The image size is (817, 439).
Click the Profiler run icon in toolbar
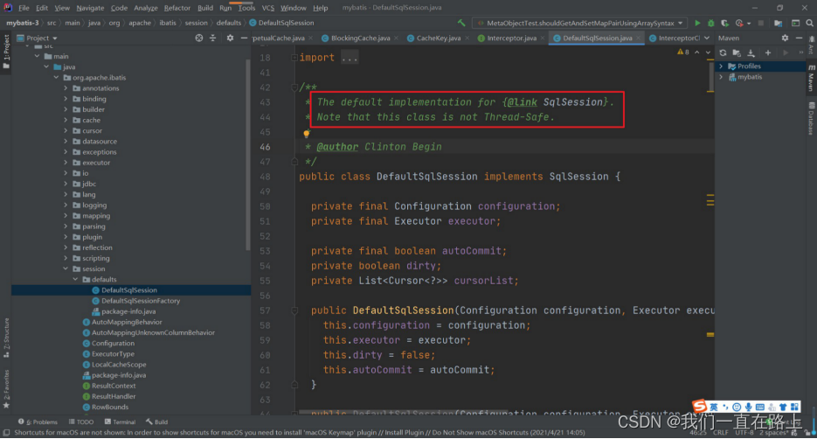click(739, 23)
